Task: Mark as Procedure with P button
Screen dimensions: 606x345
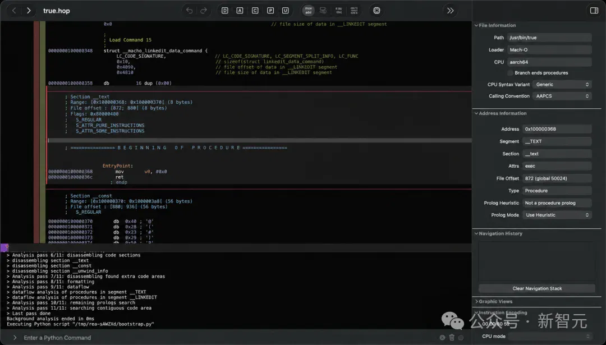Action: [x=270, y=11]
